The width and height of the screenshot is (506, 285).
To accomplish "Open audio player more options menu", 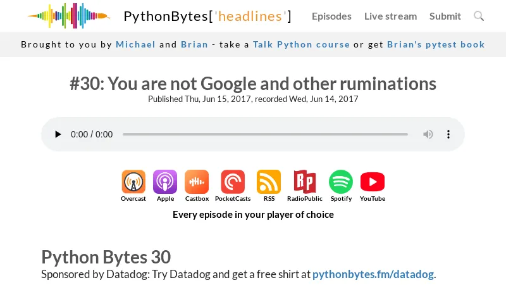I will (448, 134).
